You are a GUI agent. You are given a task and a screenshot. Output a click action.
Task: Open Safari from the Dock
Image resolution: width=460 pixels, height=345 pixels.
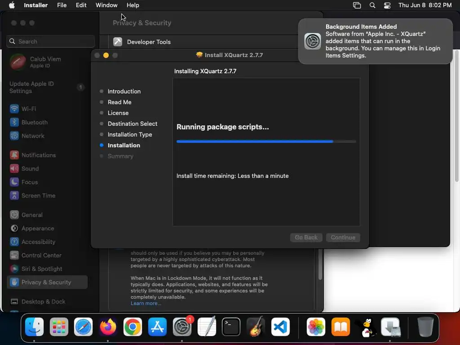coord(83,327)
